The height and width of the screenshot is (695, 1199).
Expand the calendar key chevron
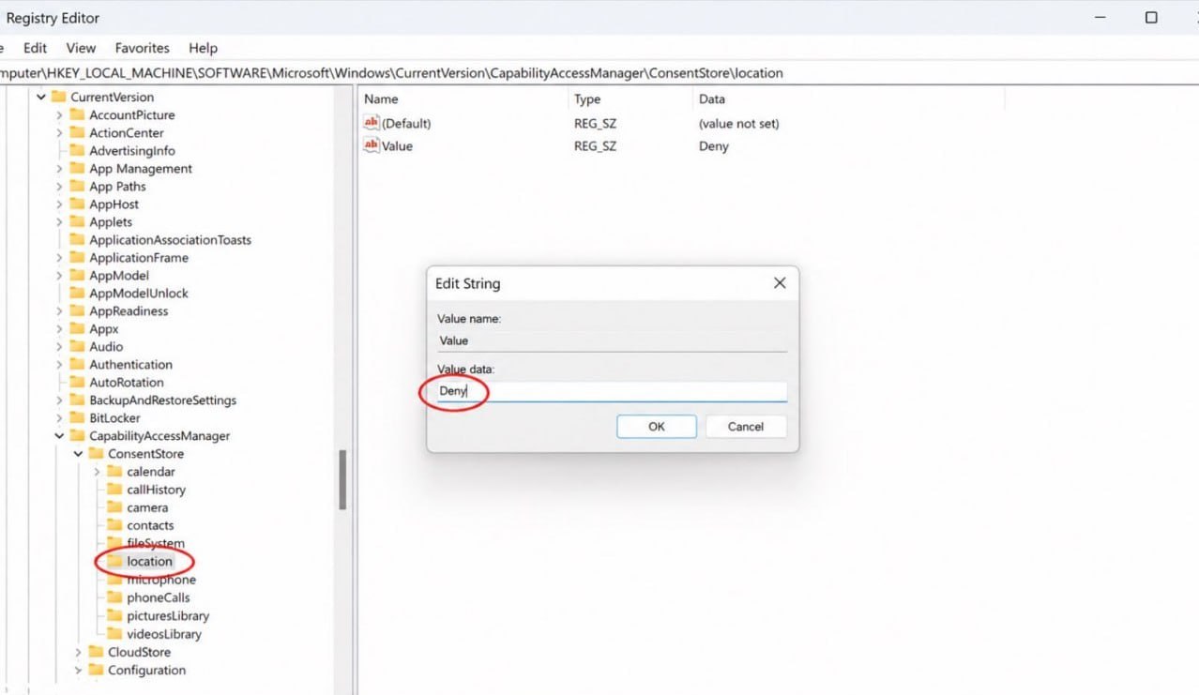pos(98,472)
